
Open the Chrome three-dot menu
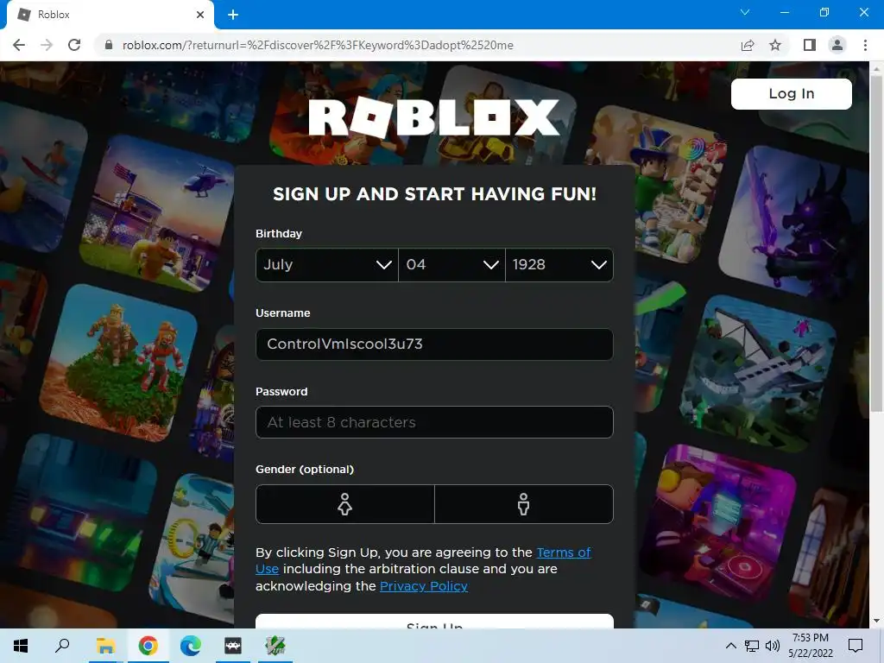(x=865, y=45)
